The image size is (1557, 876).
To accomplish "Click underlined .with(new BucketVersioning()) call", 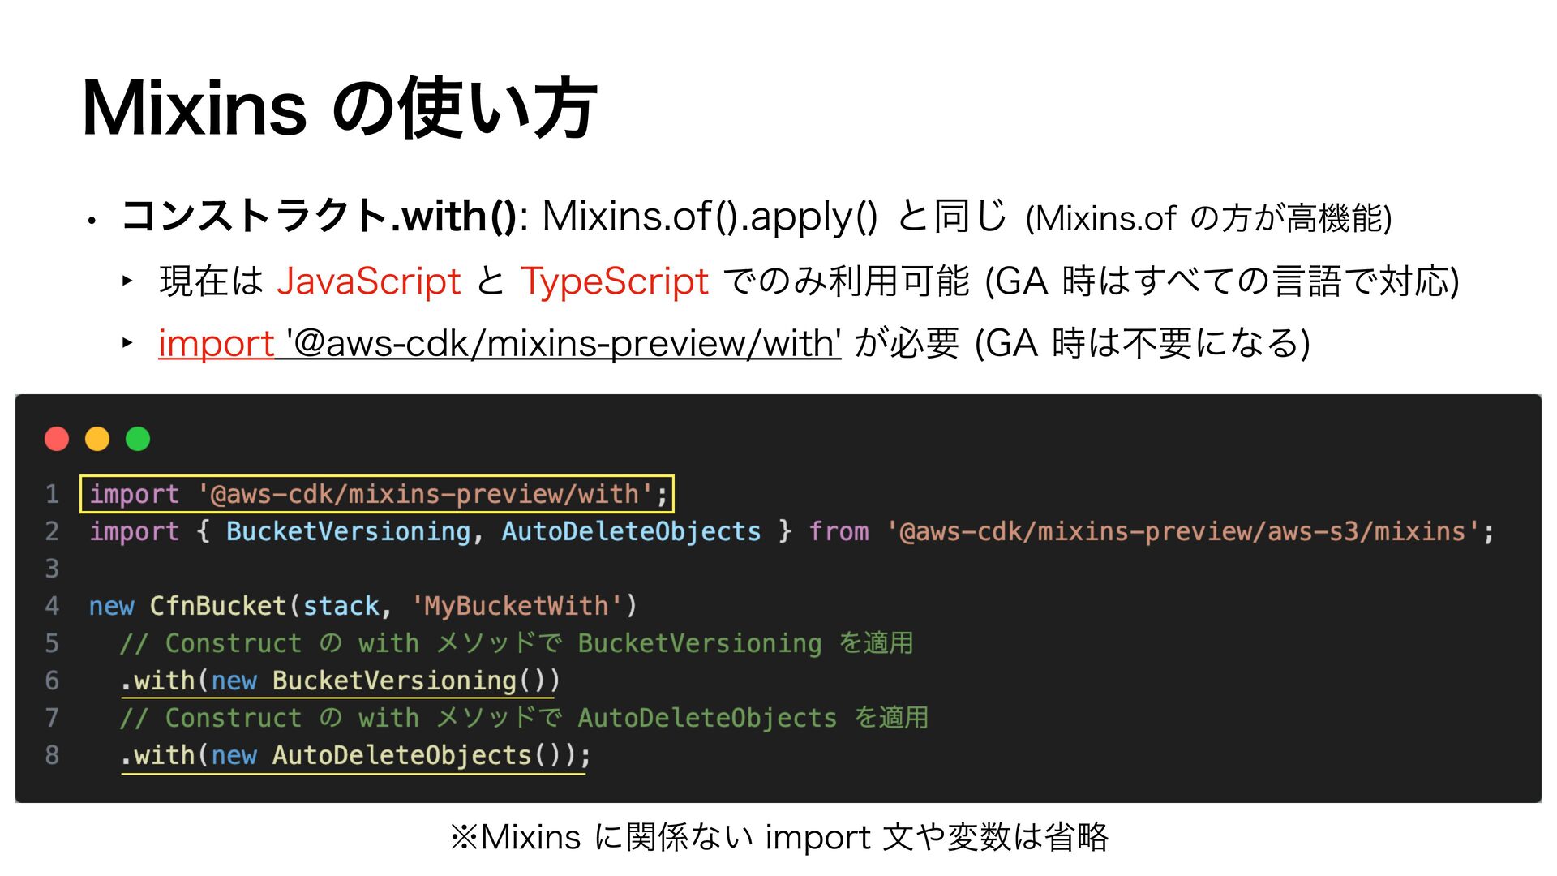I will pos(340,681).
